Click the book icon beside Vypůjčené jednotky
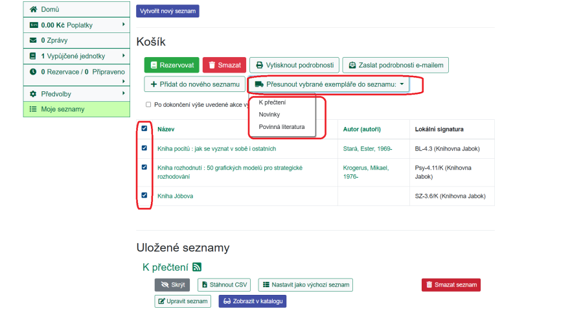 [x=34, y=56]
